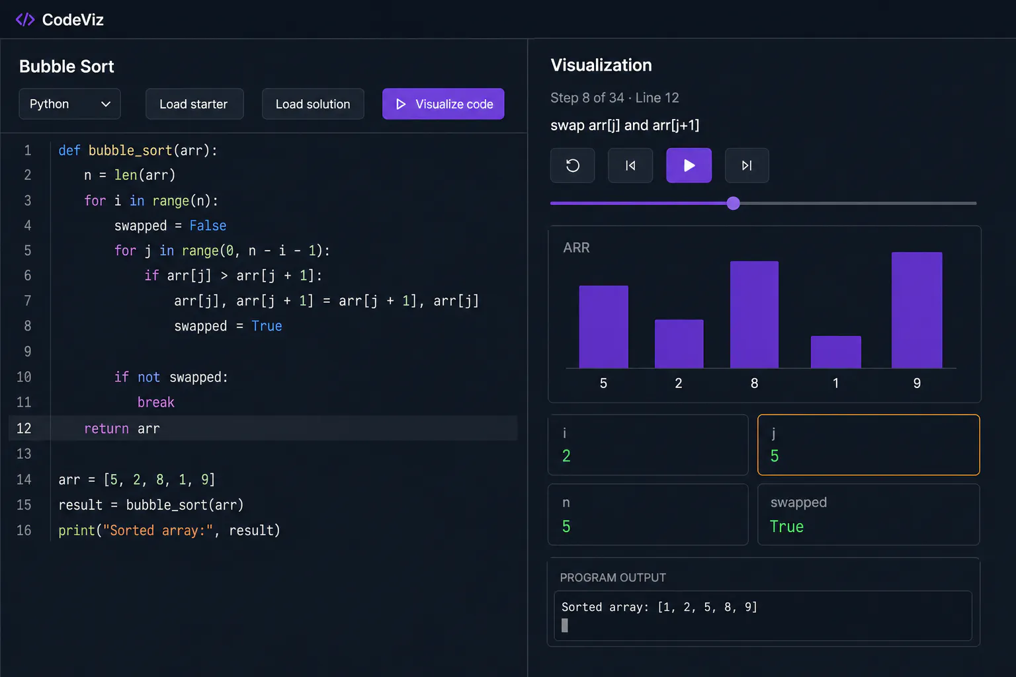Click code line 'if arr[j] > arr[j + 1]:'

click(233, 276)
